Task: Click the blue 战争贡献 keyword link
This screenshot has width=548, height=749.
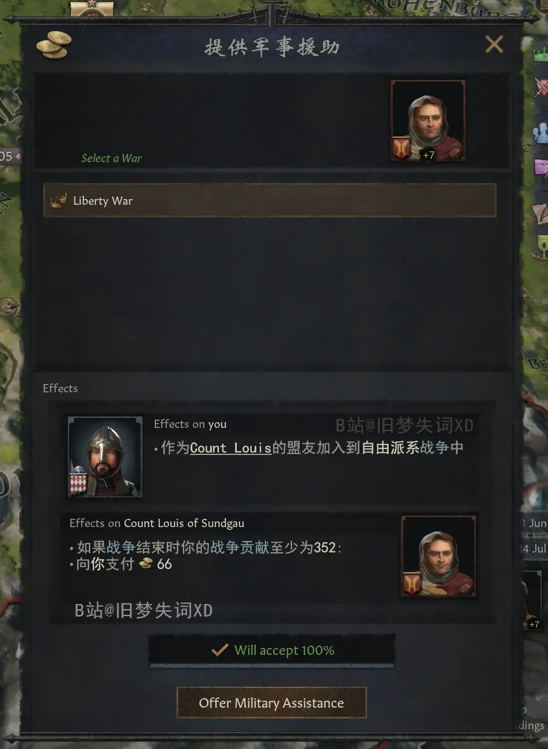Action: [x=240, y=547]
